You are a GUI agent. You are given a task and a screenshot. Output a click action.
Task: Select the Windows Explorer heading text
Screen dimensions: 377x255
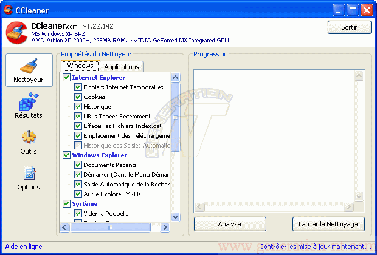coord(100,155)
